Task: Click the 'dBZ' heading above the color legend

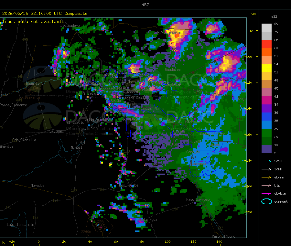Action: [x=274, y=17]
